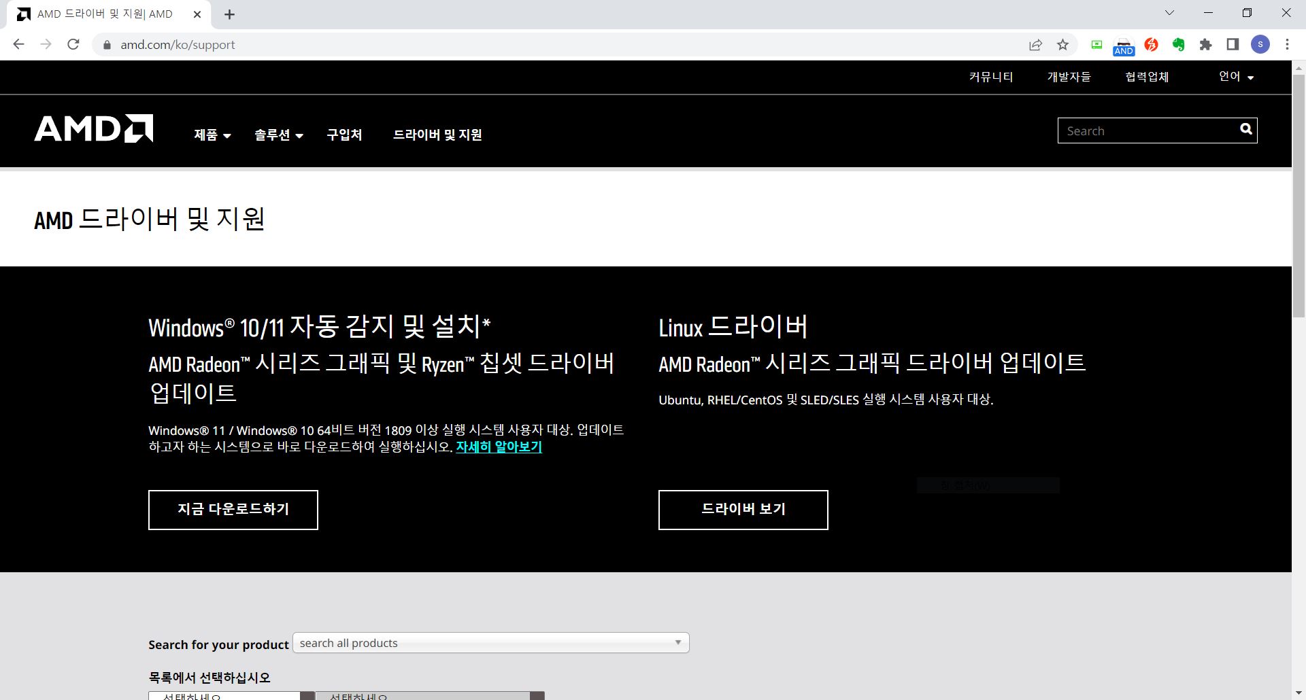Click the Search for your product label
This screenshot has height=700, width=1306.
pos(218,644)
